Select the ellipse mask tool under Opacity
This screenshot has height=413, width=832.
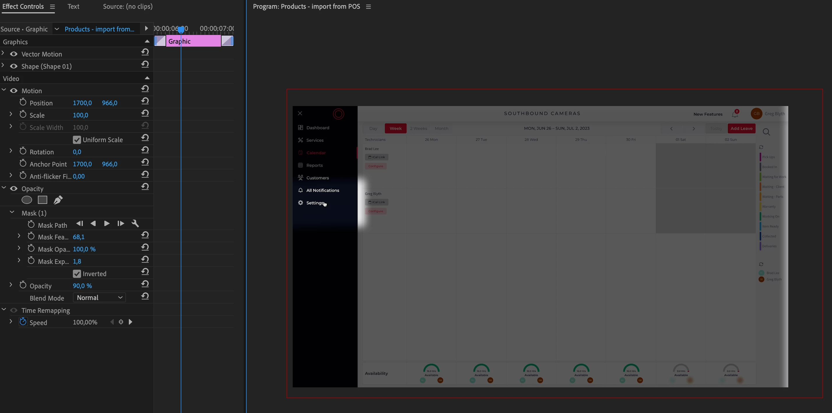(x=27, y=200)
